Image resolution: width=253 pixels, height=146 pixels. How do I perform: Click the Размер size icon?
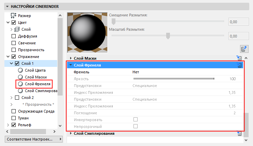(x=14, y=16)
